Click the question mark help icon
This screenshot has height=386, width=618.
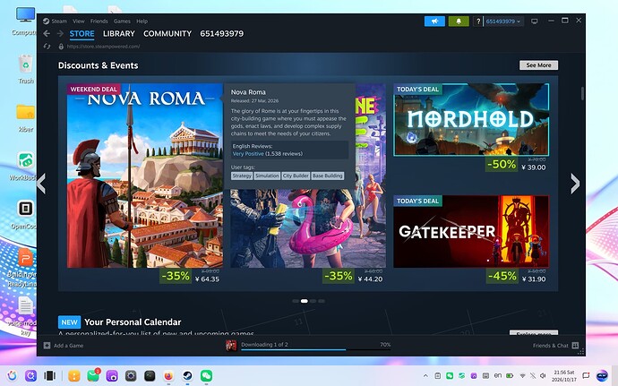(x=478, y=21)
